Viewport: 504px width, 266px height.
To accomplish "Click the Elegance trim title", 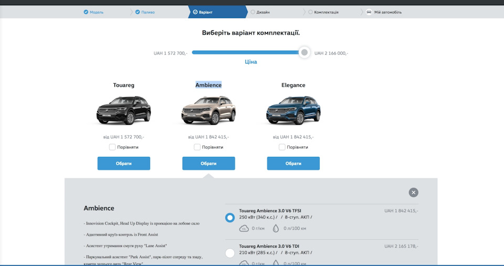I will [x=293, y=85].
